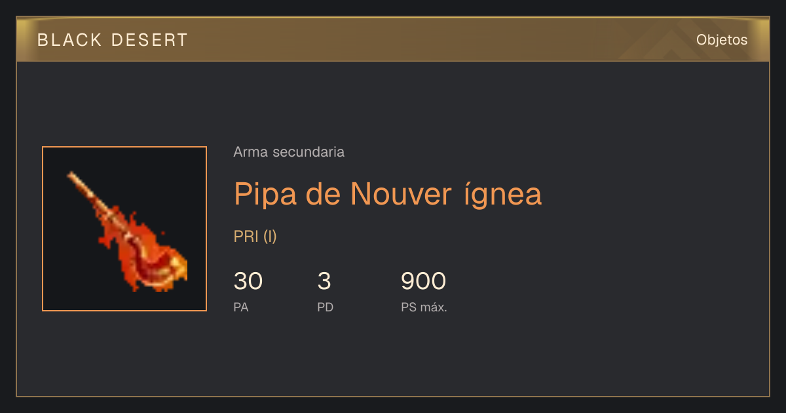Click the PA stat label
786x413 pixels.
click(240, 307)
